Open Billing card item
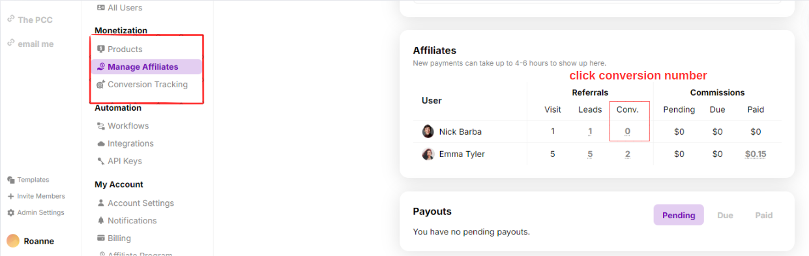 tap(114, 238)
